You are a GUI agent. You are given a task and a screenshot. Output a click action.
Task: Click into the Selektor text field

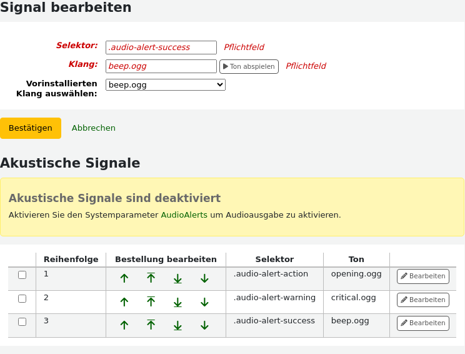161,48
